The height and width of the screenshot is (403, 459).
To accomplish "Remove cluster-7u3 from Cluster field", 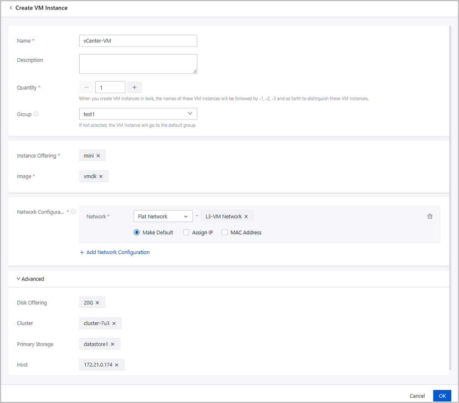I will [x=115, y=323].
